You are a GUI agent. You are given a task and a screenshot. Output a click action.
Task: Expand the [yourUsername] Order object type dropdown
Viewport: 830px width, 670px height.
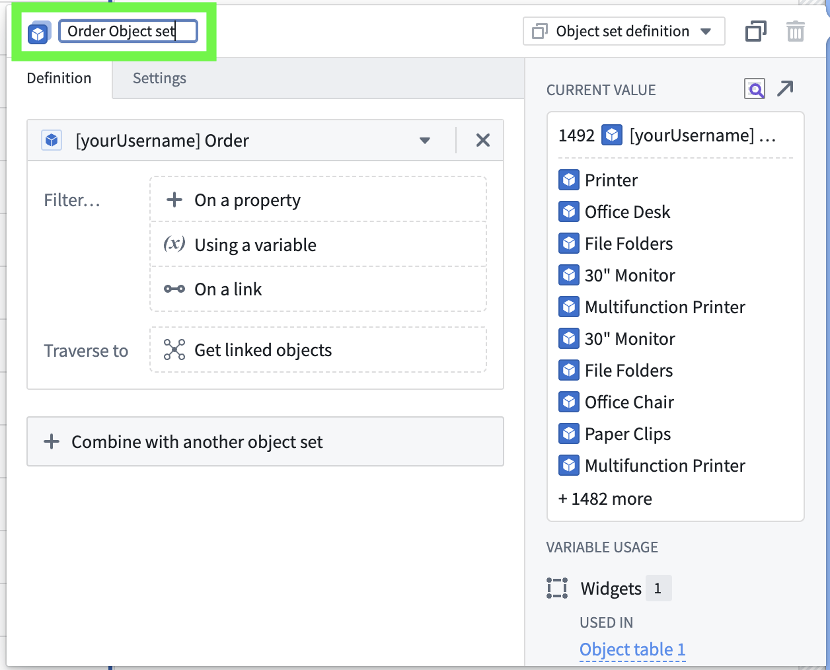coord(425,140)
